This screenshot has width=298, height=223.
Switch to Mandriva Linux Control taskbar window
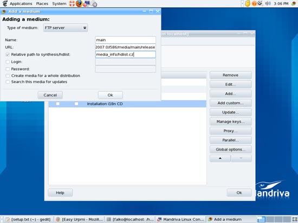[181, 219]
